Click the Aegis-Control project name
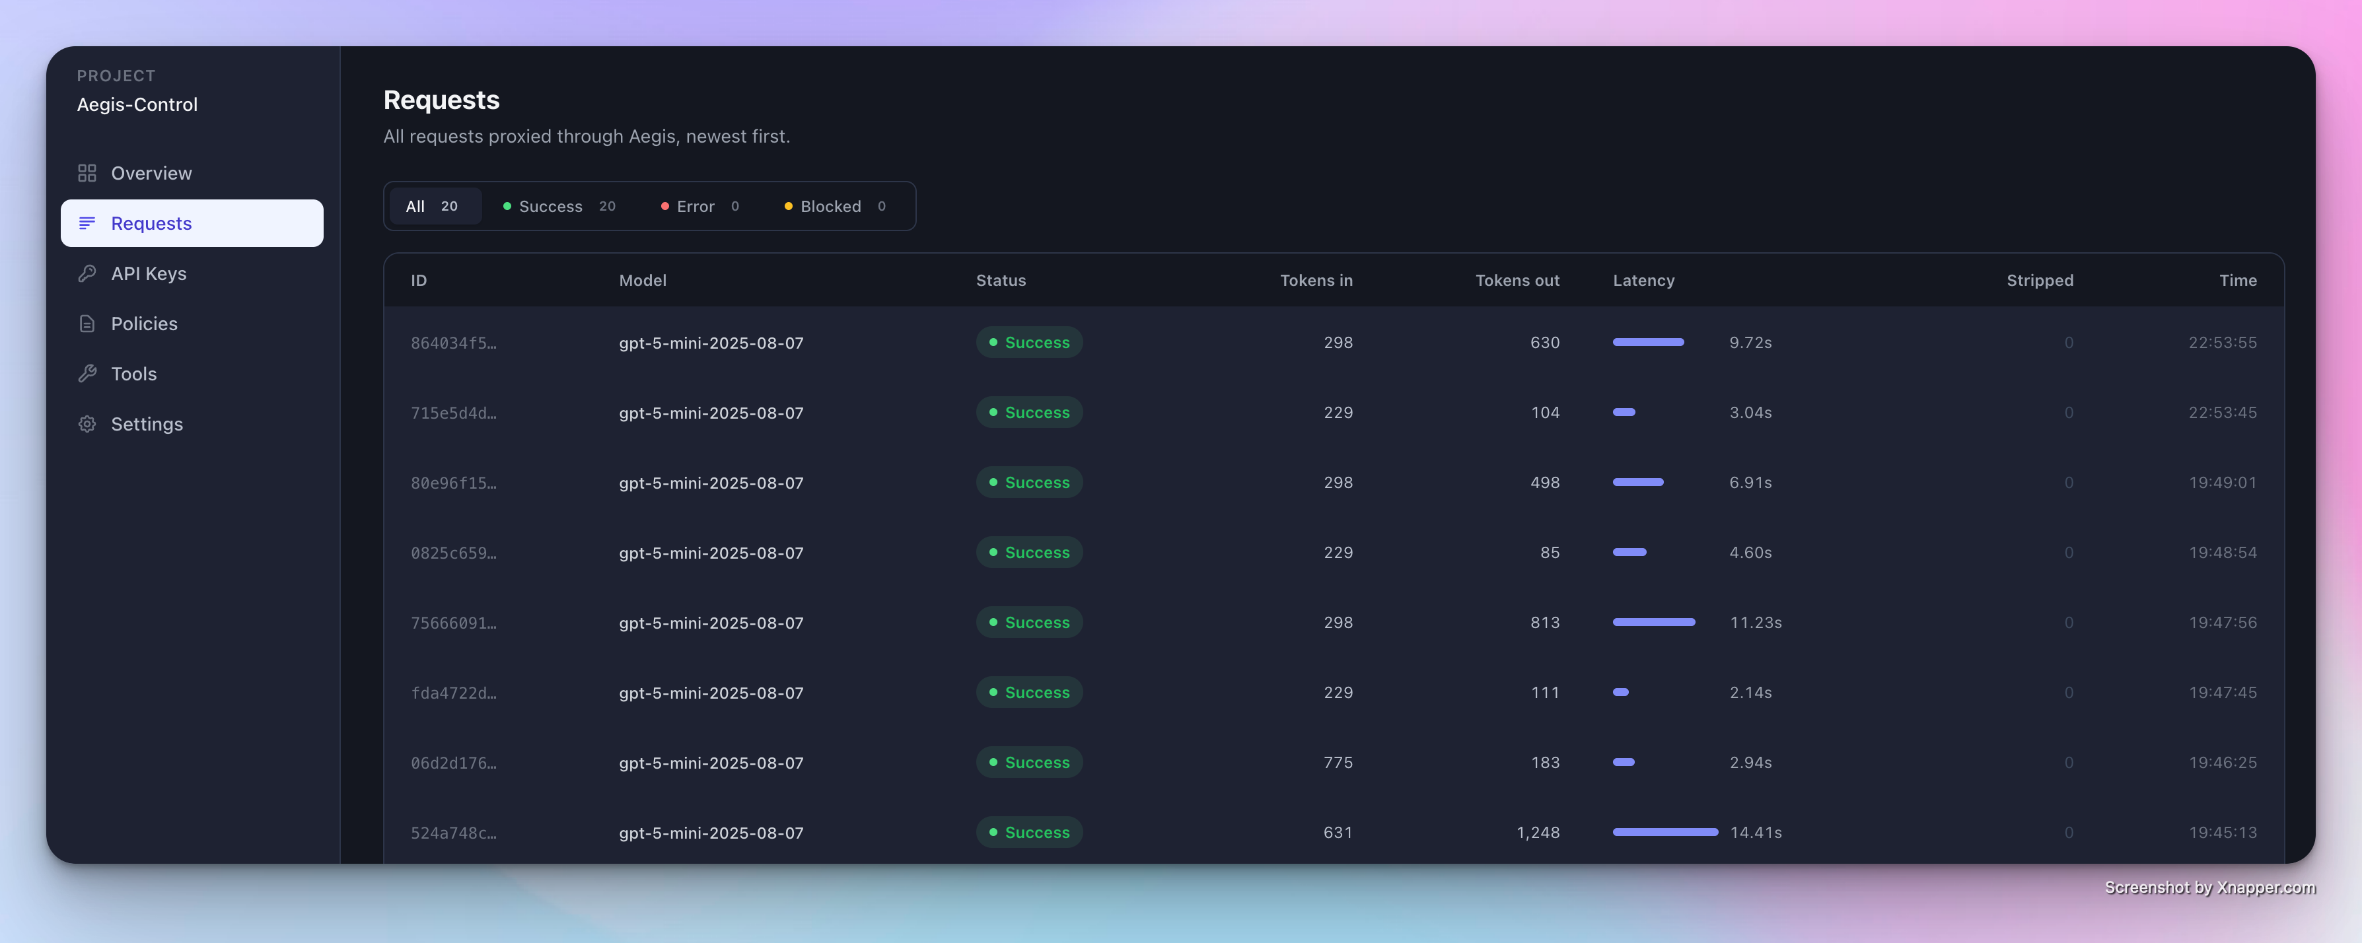Viewport: 2362px width, 943px height. click(x=137, y=104)
